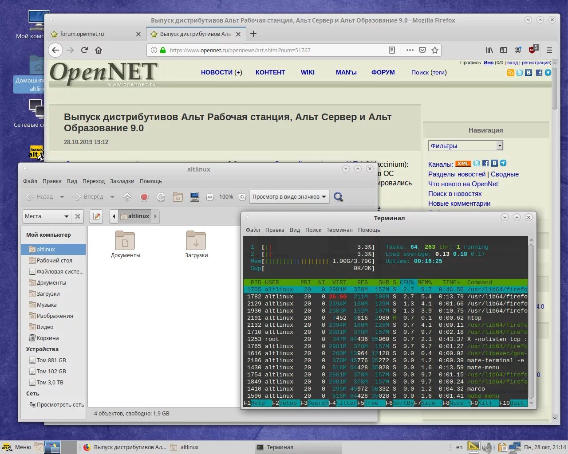Open 'Места' side pane selector
Screen dimensions: 568x454
(47, 216)
